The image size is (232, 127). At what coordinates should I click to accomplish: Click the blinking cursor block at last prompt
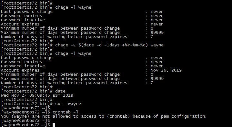[54, 125]
